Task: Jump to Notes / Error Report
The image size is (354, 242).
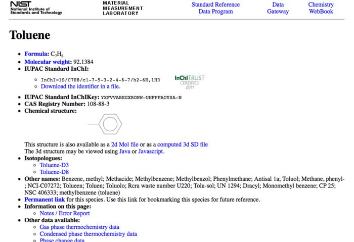Action: pyautogui.click(x=65, y=213)
